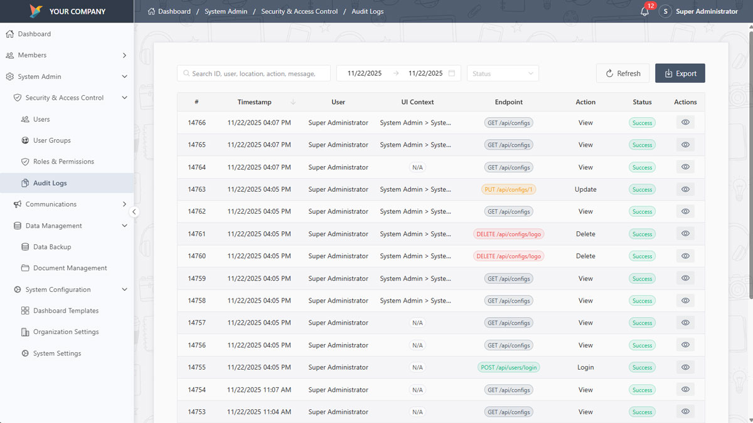Open Data Backup page
The width and height of the screenshot is (753, 423).
67,247
